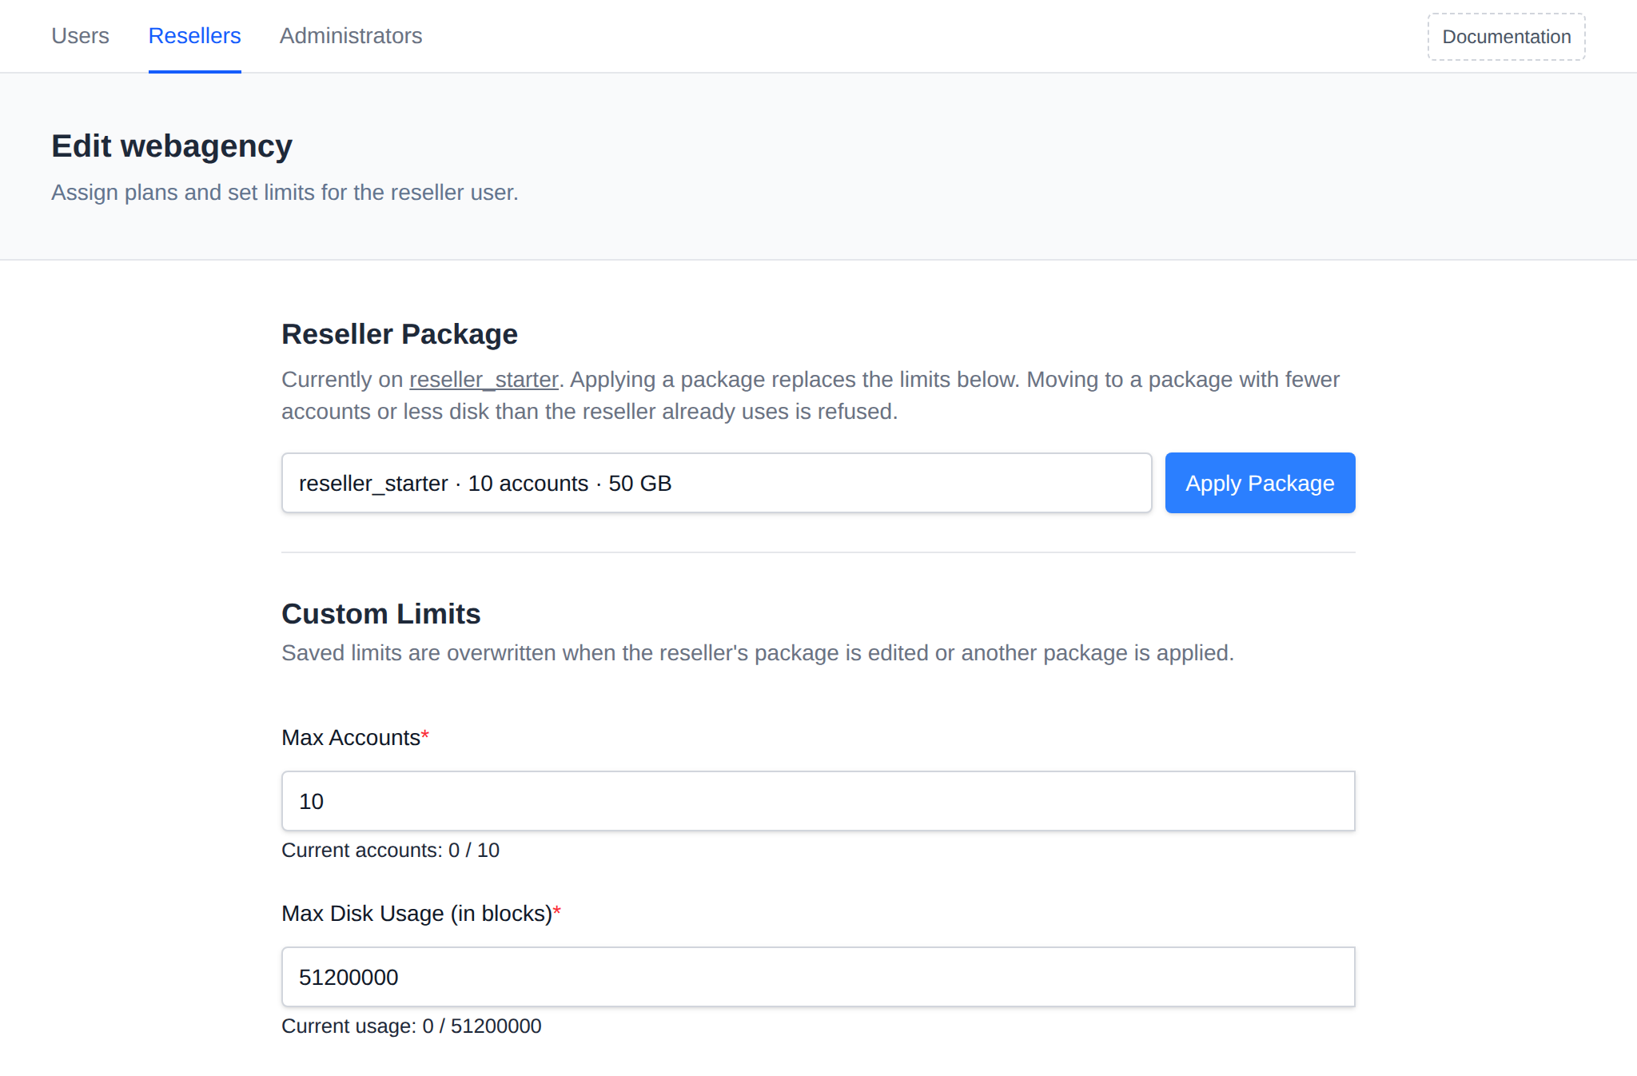This screenshot has width=1637, height=1076.
Task: Click the 'Custom Limits' heading
Action: tap(381, 614)
